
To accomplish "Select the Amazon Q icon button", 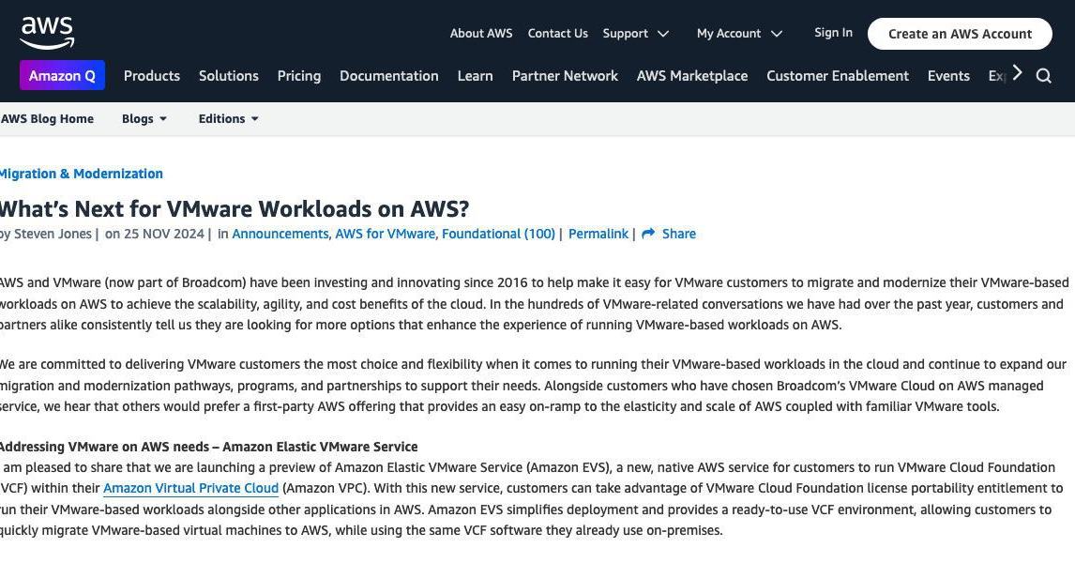I will tap(62, 75).
